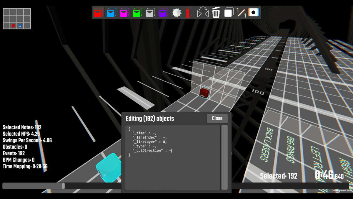
Task: Click the "_lineIndex" line in the JSON
Action: point(150,137)
